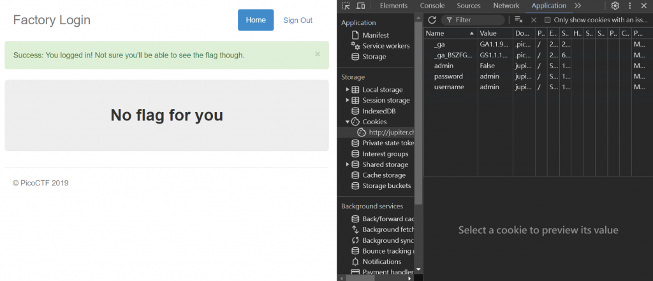Show more DevTools tabs chevron
Screen dimensions: 653x281
pos(578,6)
